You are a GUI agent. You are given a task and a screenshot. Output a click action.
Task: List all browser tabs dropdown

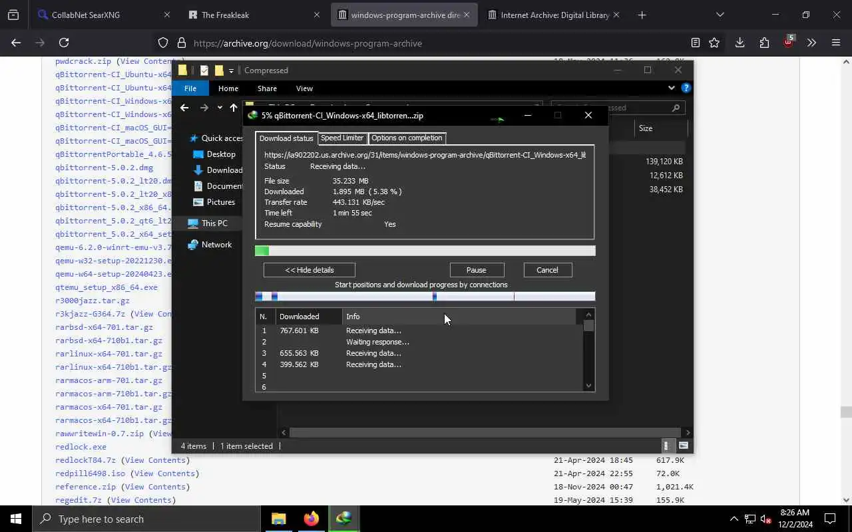coord(720,15)
